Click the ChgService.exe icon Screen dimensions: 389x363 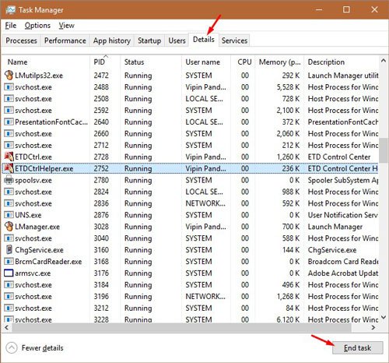9,249
